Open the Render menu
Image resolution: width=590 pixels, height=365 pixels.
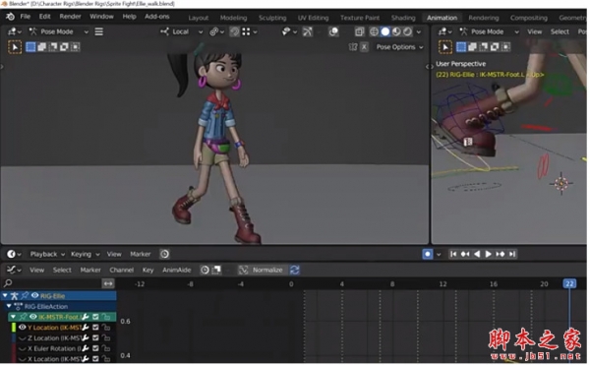point(70,17)
